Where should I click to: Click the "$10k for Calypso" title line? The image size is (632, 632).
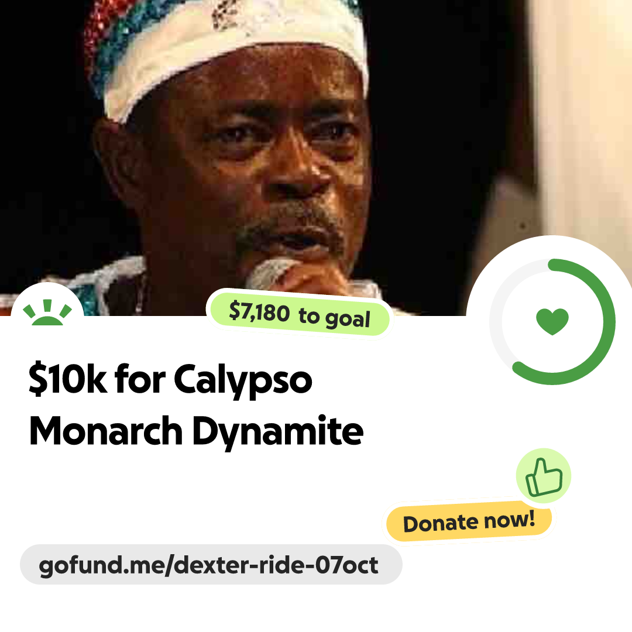pos(170,379)
